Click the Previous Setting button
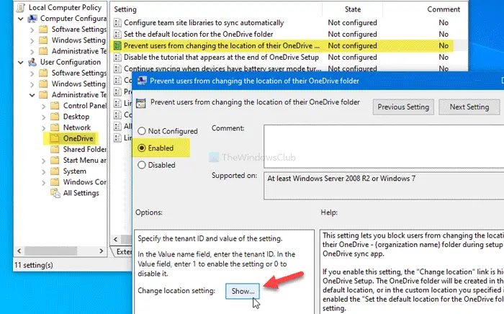The width and height of the screenshot is (504, 314). [403, 107]
